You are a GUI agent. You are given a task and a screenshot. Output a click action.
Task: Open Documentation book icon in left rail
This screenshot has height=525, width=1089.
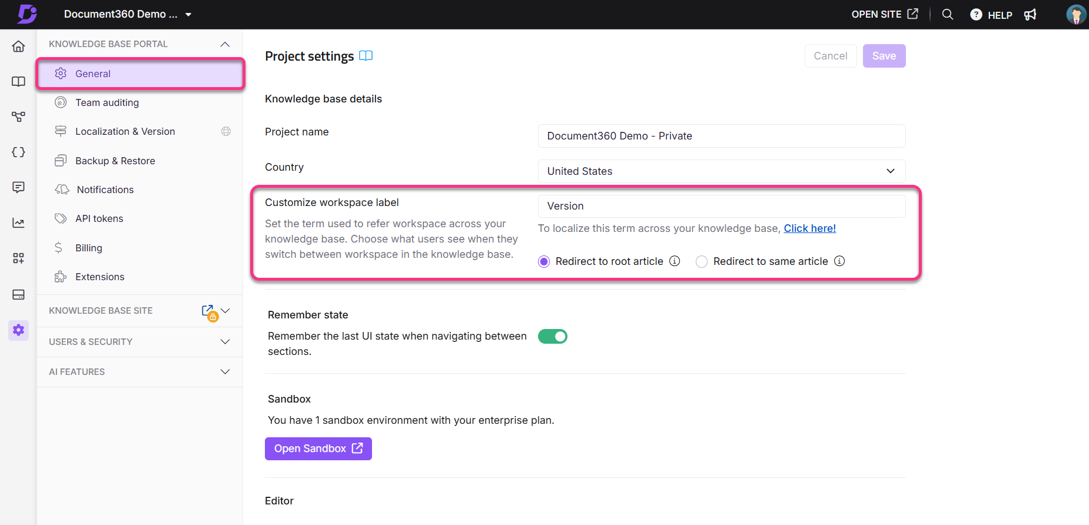[x=18, y=81]
